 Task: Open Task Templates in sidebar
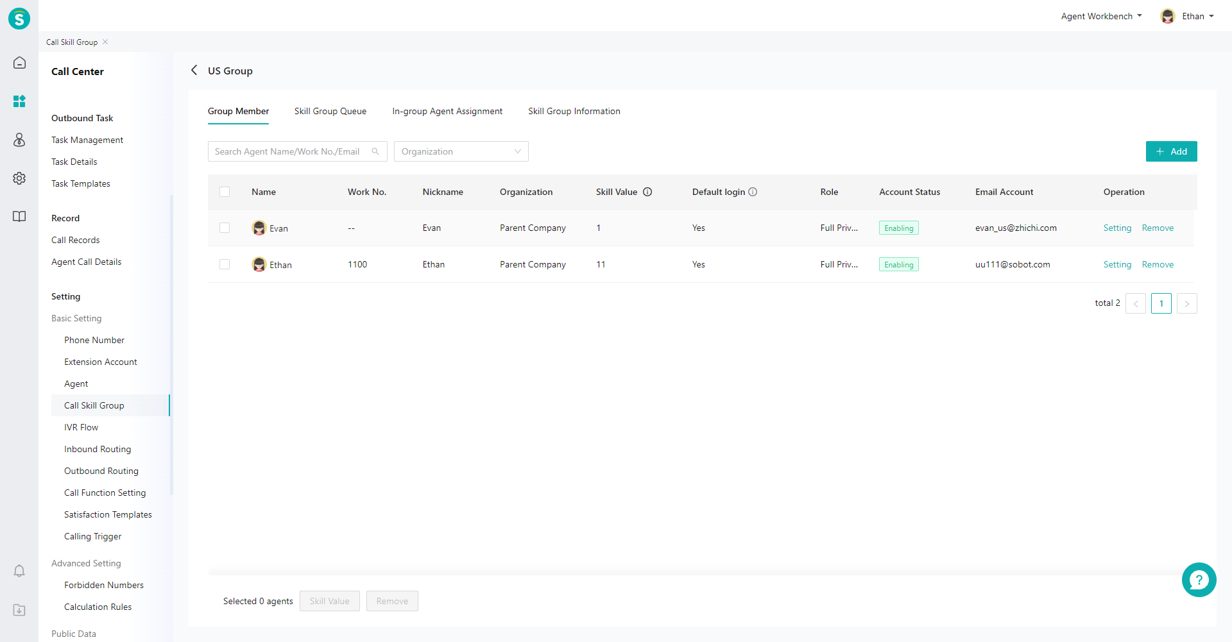click(x=81, y=183)
